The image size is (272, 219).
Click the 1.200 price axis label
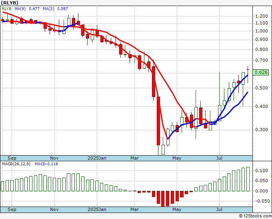tap(262, 16)
